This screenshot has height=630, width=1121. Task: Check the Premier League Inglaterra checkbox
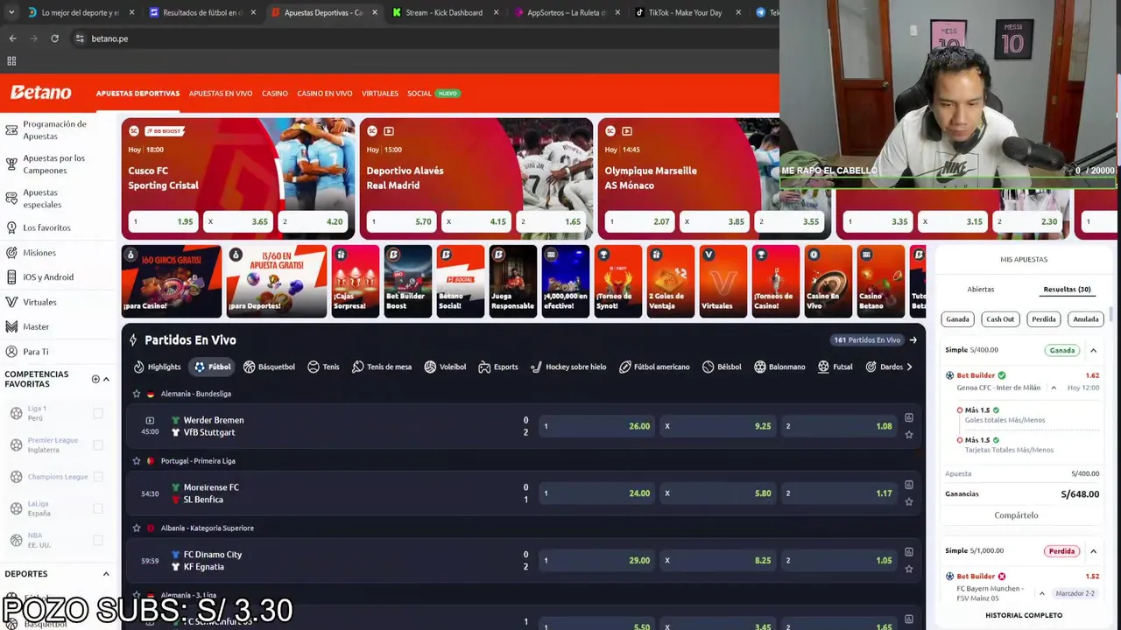pos(98,445)
